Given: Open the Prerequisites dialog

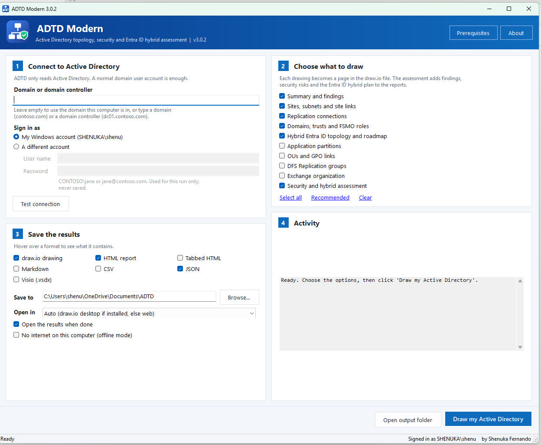Looking at the screenshot, I should 473,33.
